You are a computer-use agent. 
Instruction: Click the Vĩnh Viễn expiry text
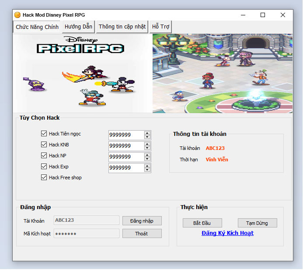point(217,160)
